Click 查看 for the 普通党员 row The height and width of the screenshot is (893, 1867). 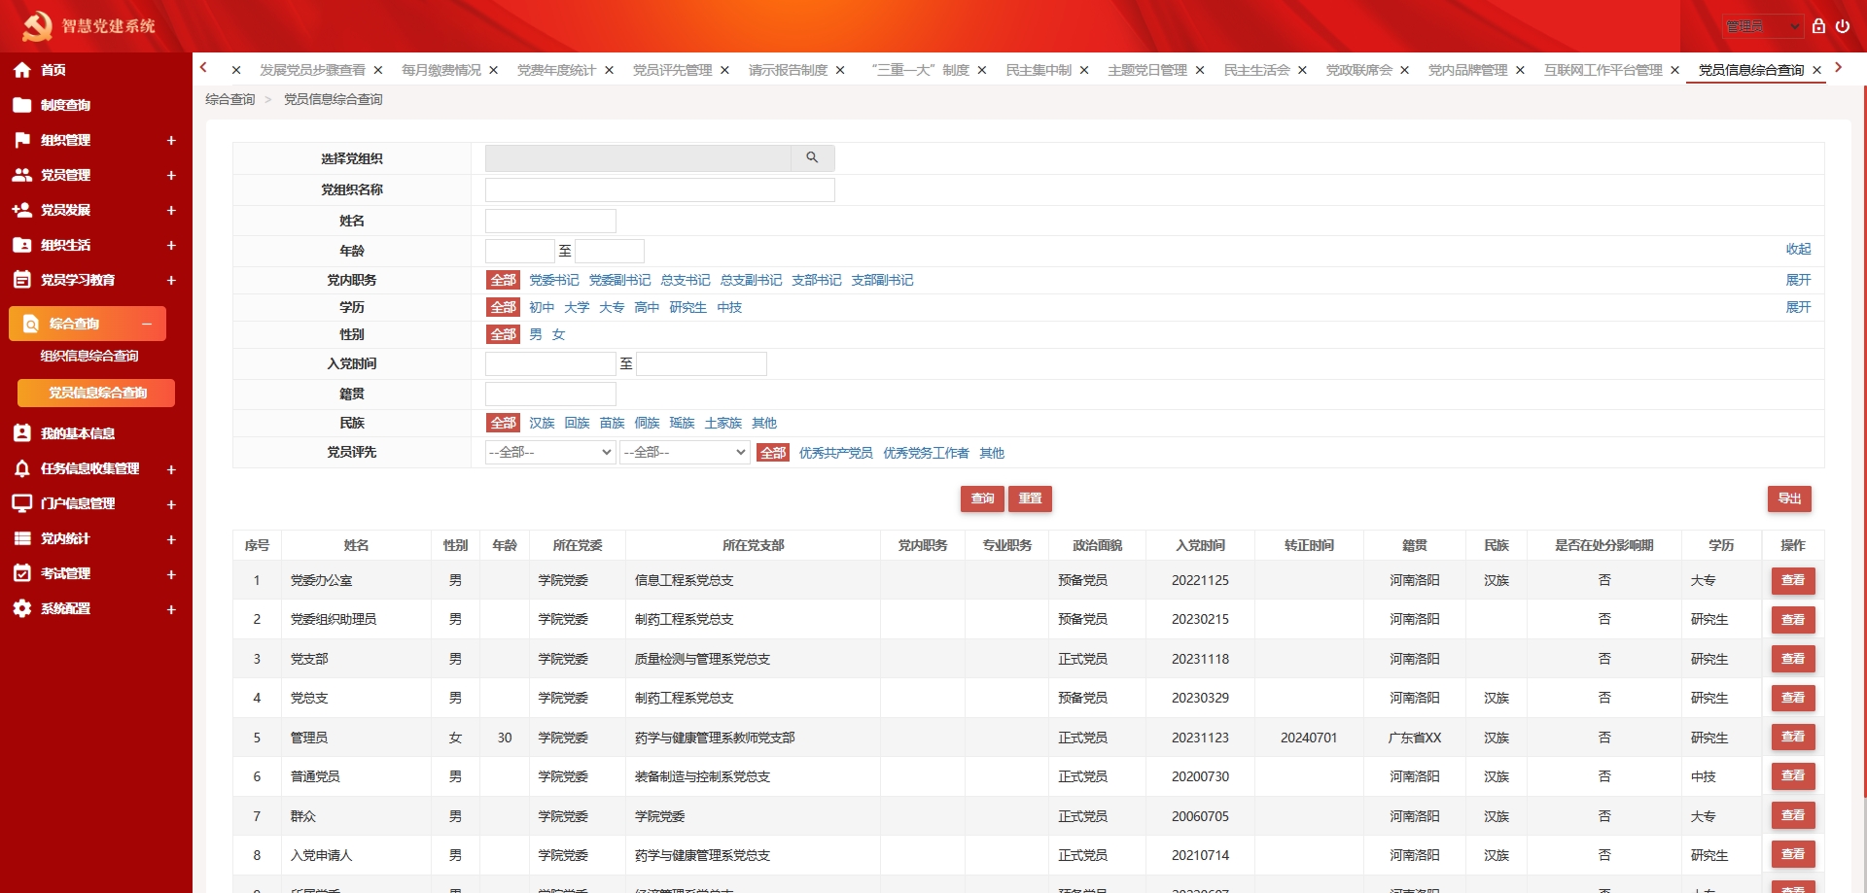coord(1793,775)
